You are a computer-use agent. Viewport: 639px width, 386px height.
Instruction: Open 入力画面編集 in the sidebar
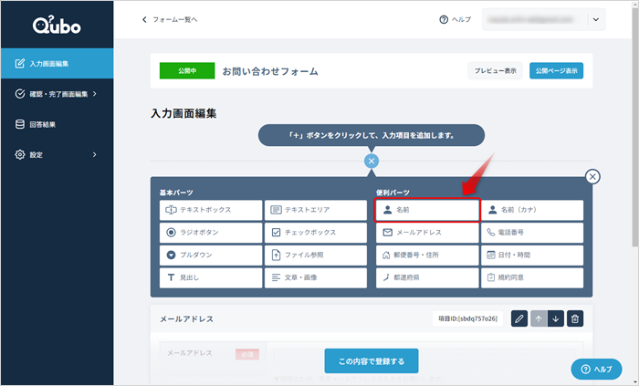pos(57,64)
